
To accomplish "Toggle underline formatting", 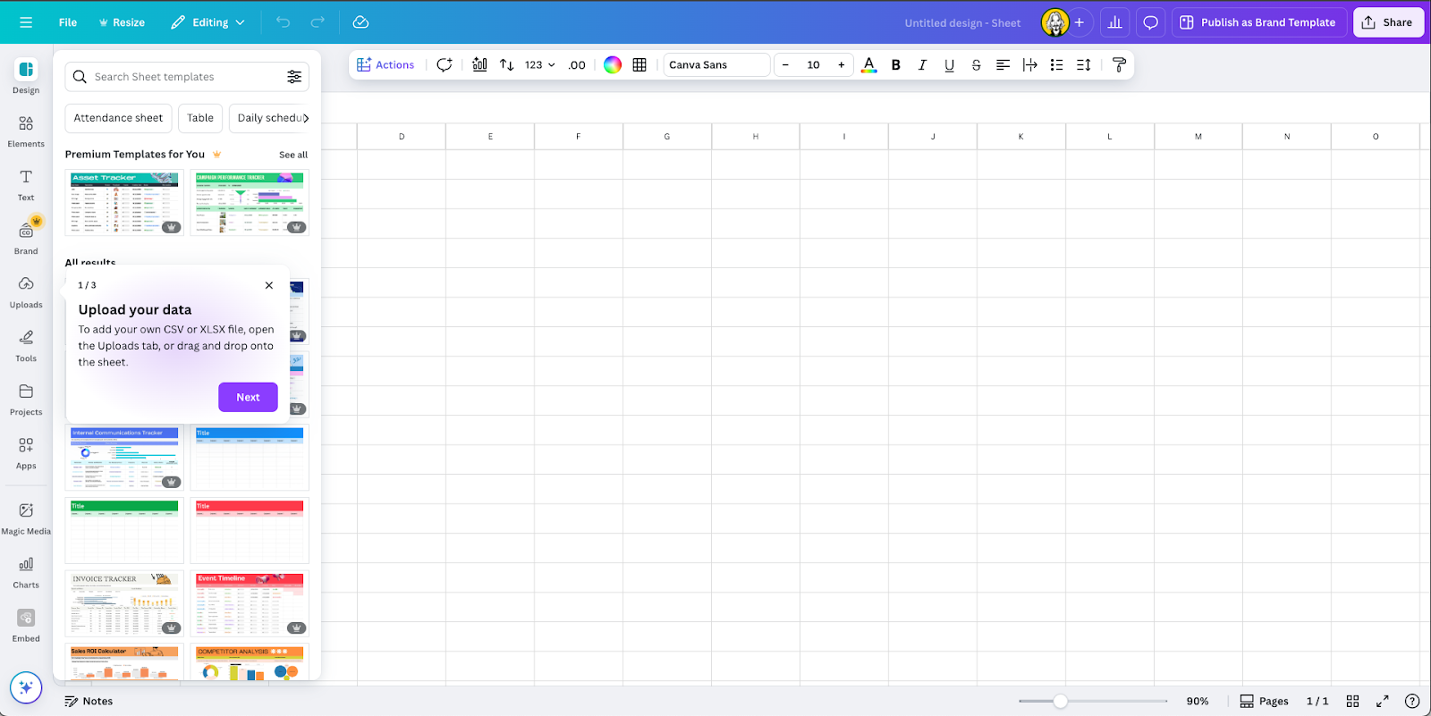I will 950,65.
